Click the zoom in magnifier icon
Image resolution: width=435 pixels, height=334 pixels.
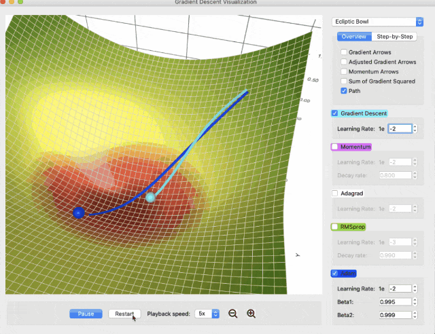tap(251, 314)
